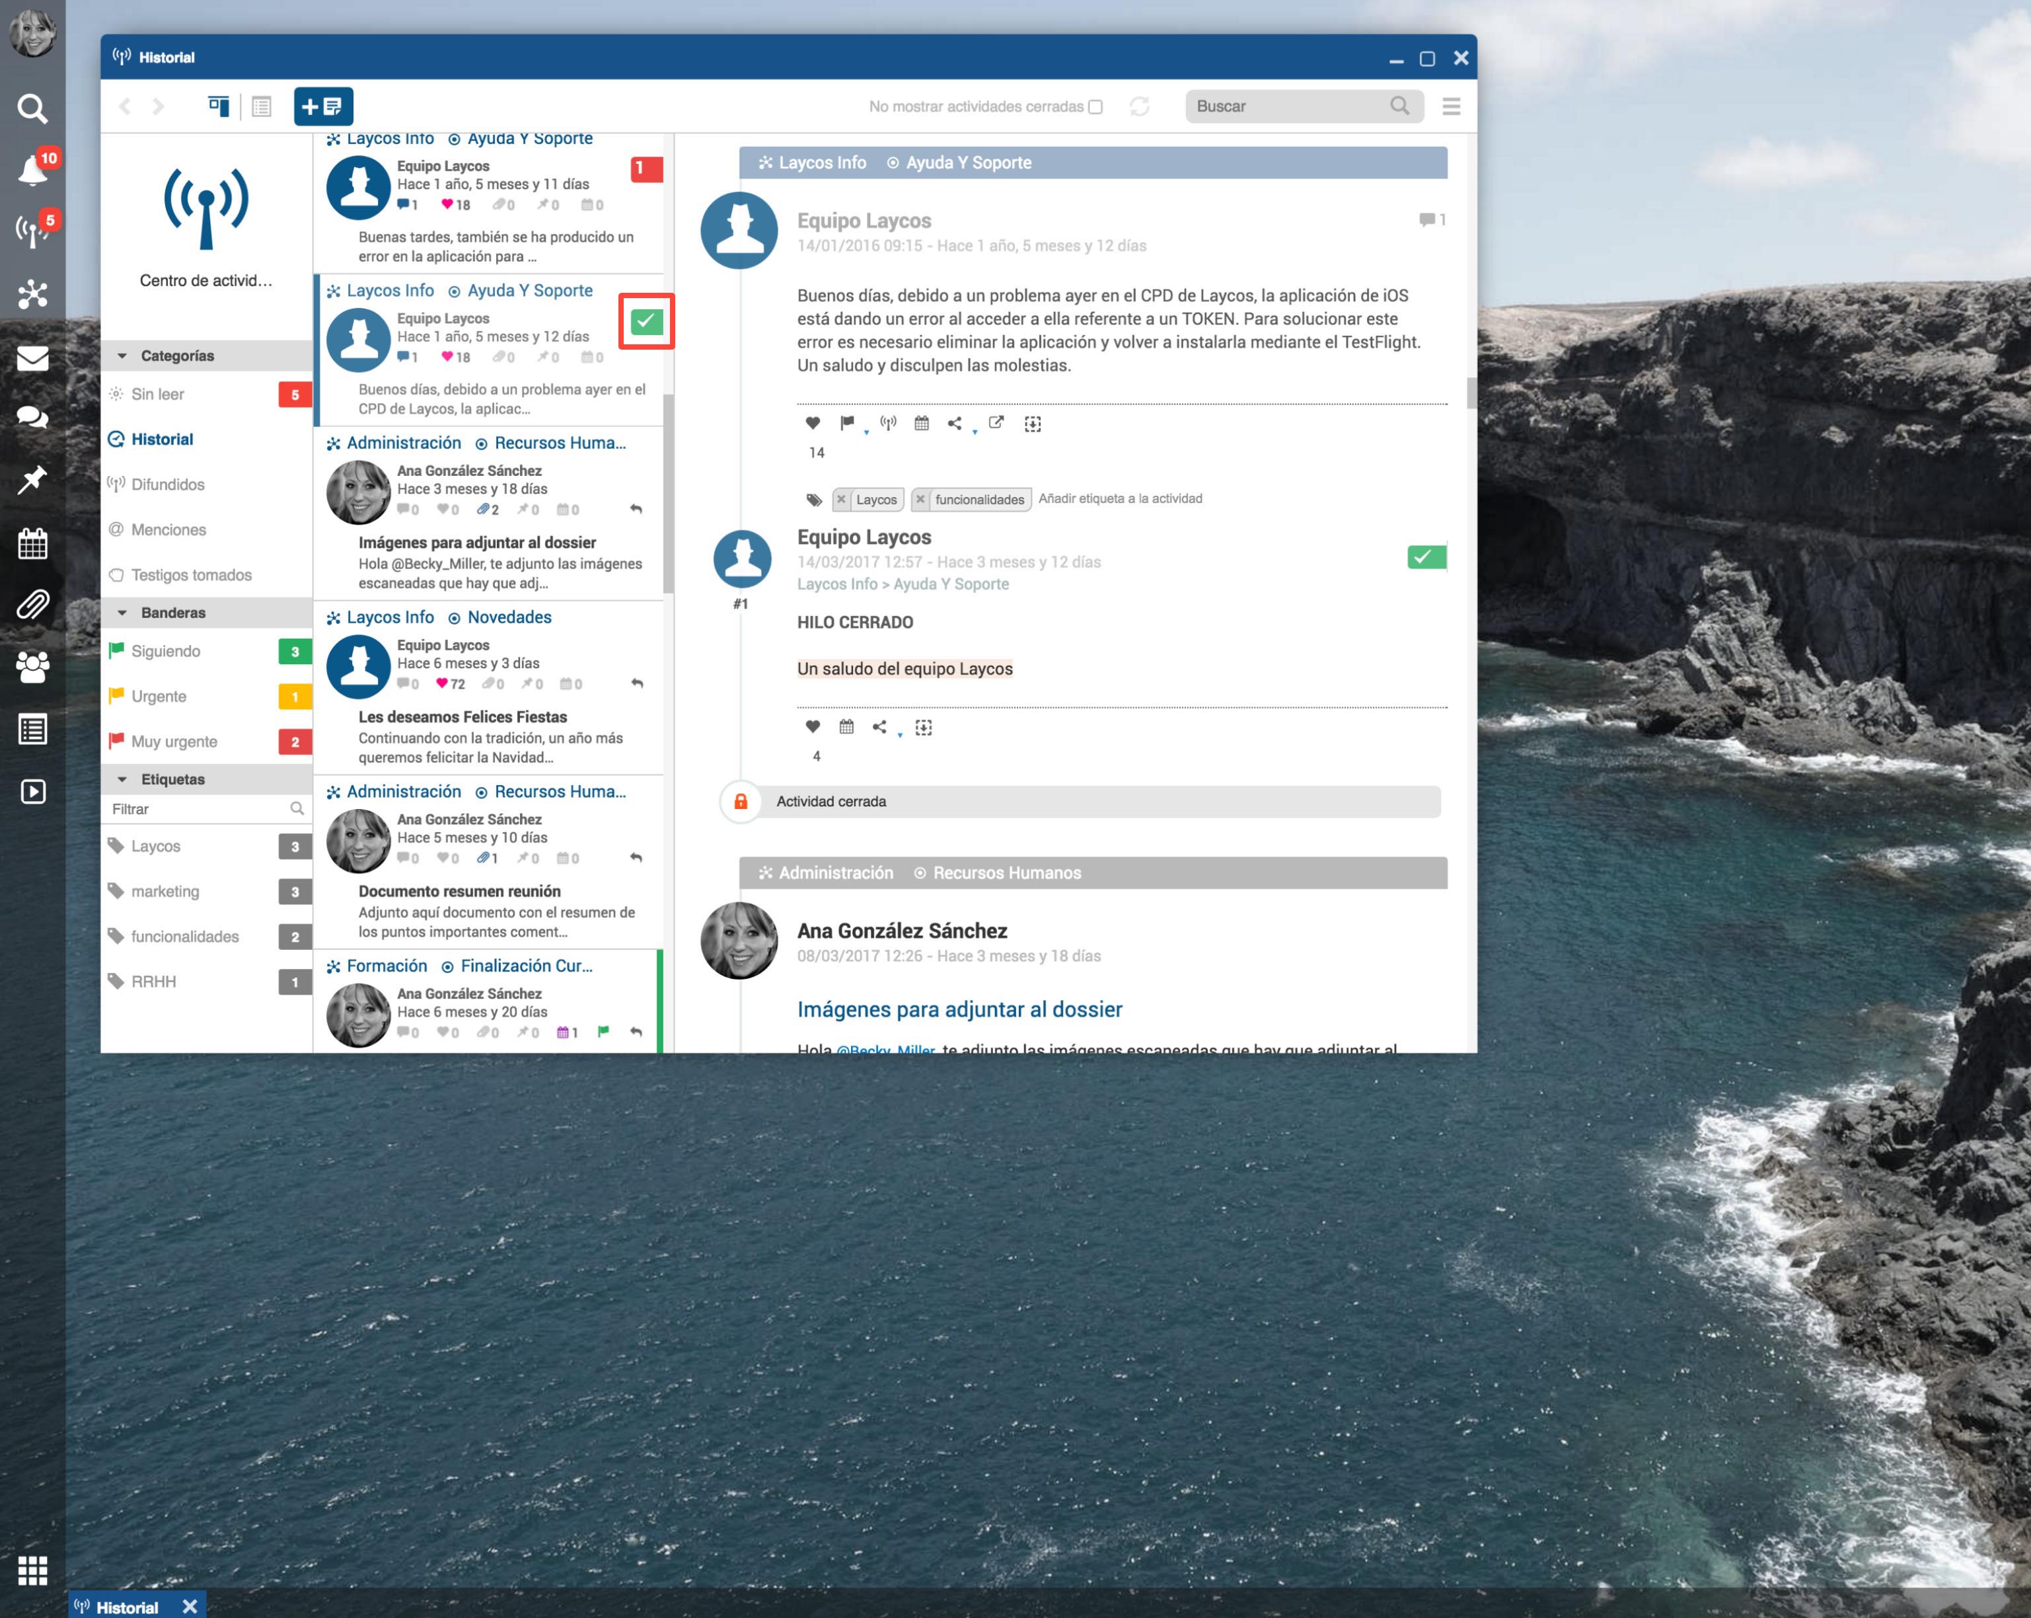Image resolution: width=2031 pixels, height=1618 pixels.
Task: Open the calendar icon in dock
Action: [32, 543]
